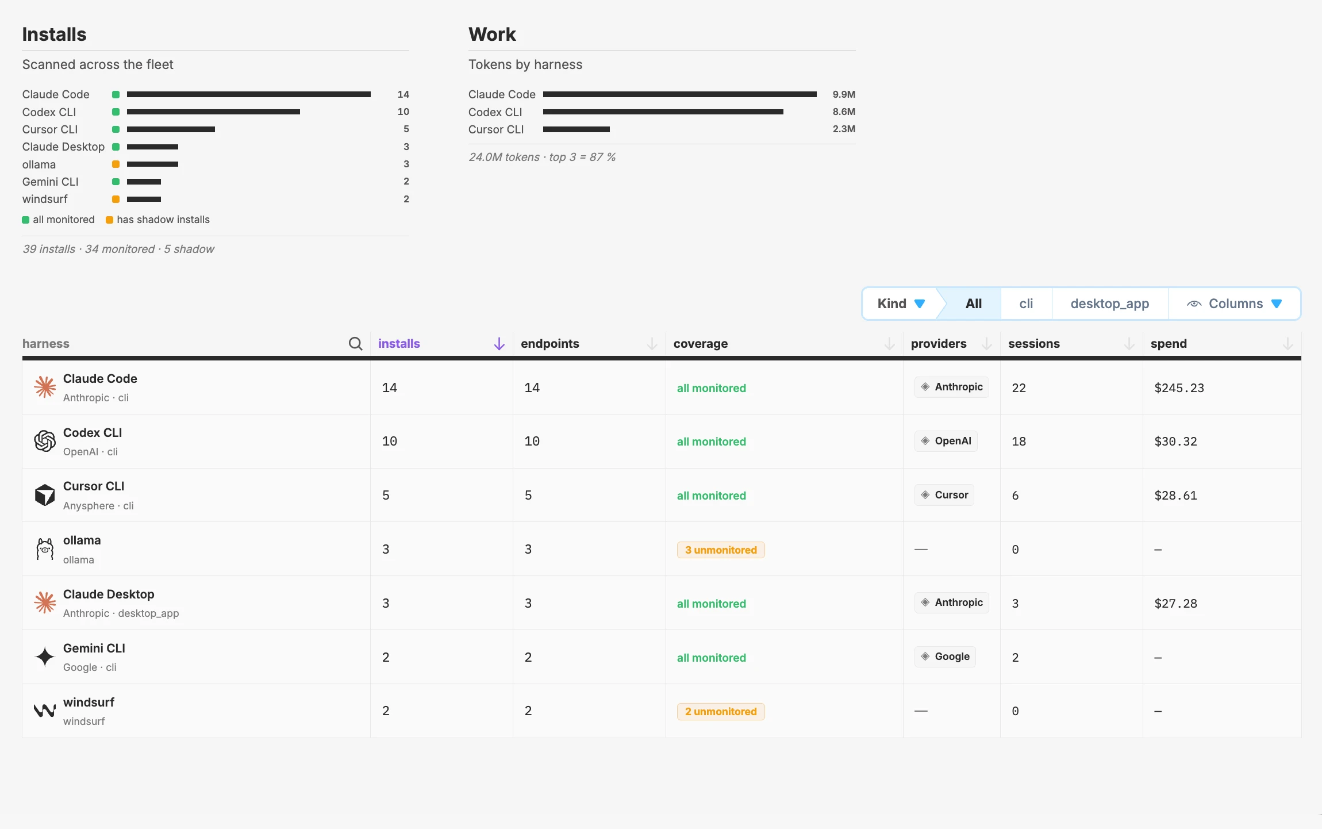Click the Claude Code installs bar in chart
Viewport: 1322px width, 829px height.
click(x=249, y=94)
